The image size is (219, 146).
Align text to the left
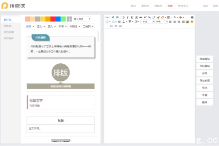(170, 22)
